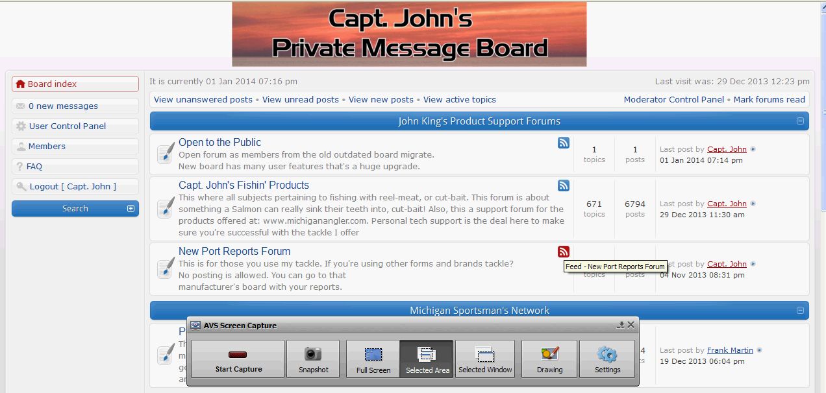Collapse the Michigan Sportsman's Network category
Screen dimensions: 826x393
800,311
